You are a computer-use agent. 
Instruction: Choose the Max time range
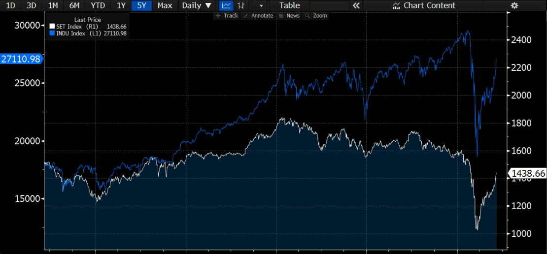[165, 5]
